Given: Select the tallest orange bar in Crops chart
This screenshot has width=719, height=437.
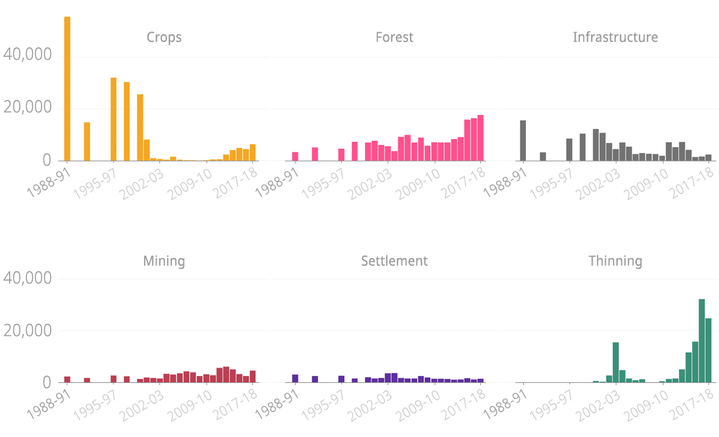Looking at the screenshot, I should [x=67, y=89].
